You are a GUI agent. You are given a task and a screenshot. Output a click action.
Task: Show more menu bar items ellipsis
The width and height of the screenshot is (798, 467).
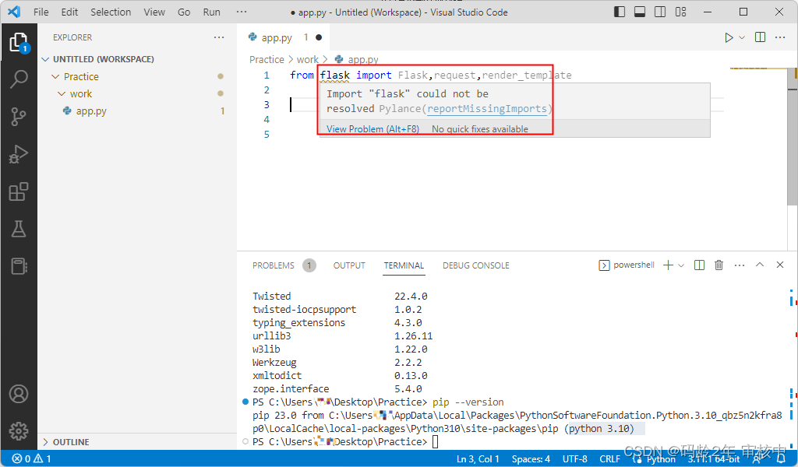(242, 12)
